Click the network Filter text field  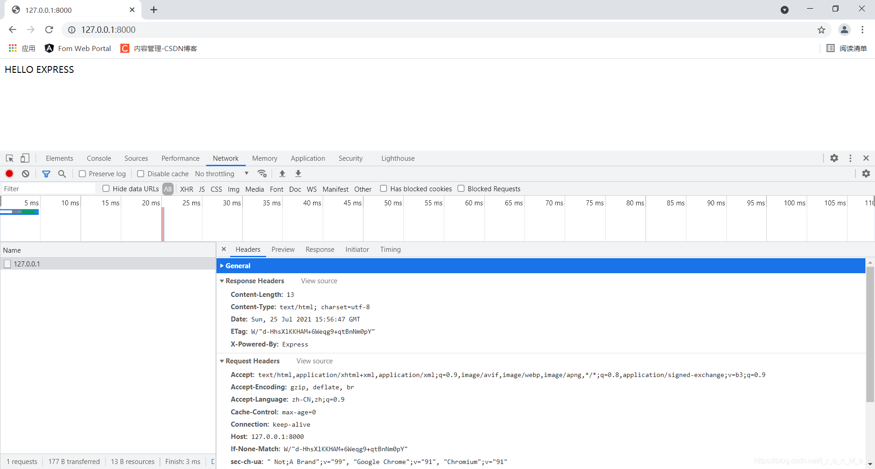[49, 189]
